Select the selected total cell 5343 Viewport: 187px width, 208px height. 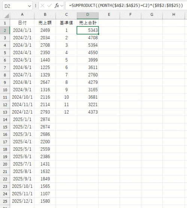88,30
